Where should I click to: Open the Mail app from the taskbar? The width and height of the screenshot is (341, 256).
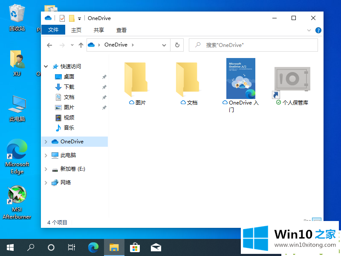tap(156, 247)
